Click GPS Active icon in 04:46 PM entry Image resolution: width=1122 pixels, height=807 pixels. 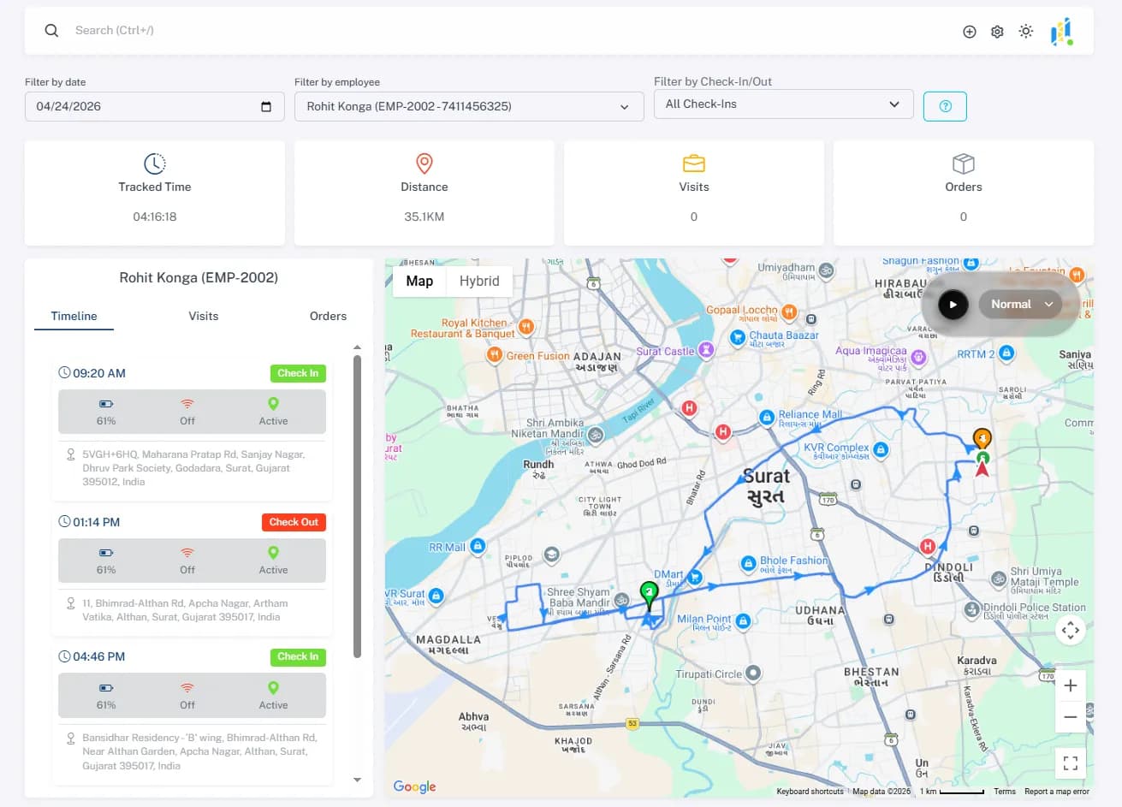click(x=273, y=688)
